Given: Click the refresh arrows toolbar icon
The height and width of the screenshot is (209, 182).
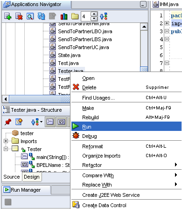Looking at the screenshot, I should coord(41,16).
